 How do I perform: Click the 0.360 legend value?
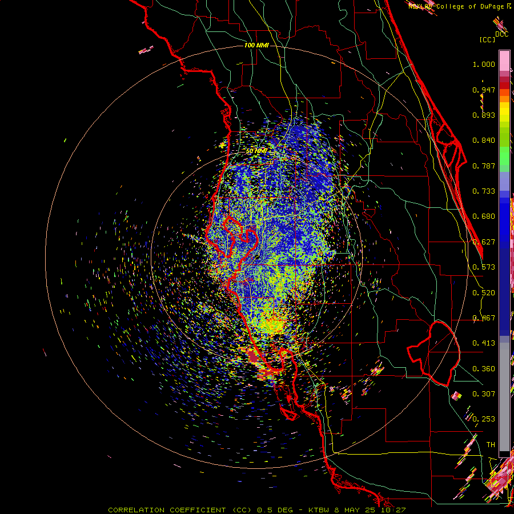(484, 369)
